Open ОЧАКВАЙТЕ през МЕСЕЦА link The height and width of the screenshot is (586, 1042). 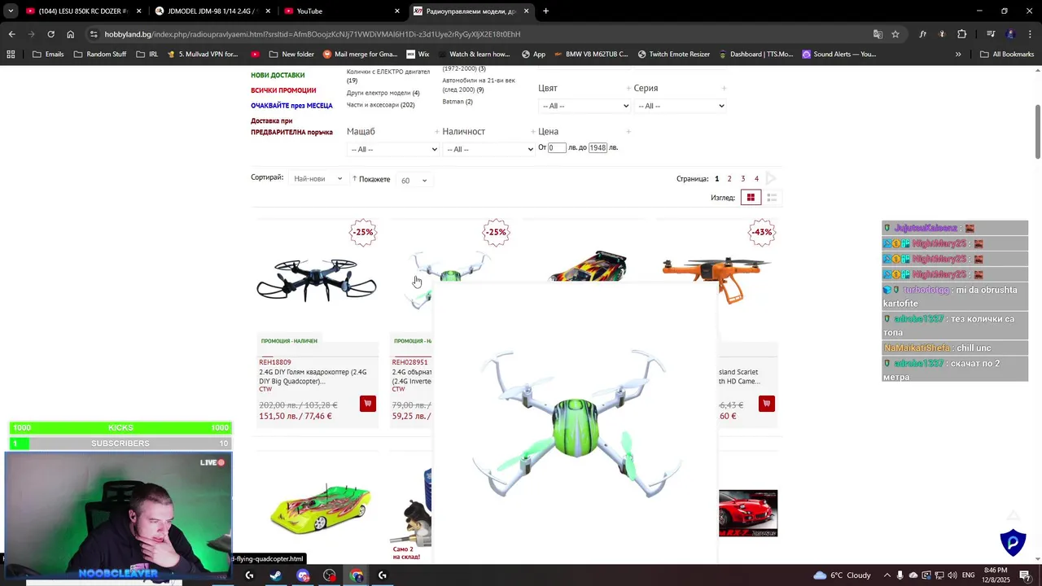click(291, 106)
